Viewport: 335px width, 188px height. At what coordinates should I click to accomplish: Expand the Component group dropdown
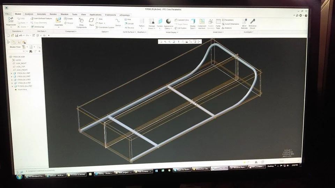71,31
